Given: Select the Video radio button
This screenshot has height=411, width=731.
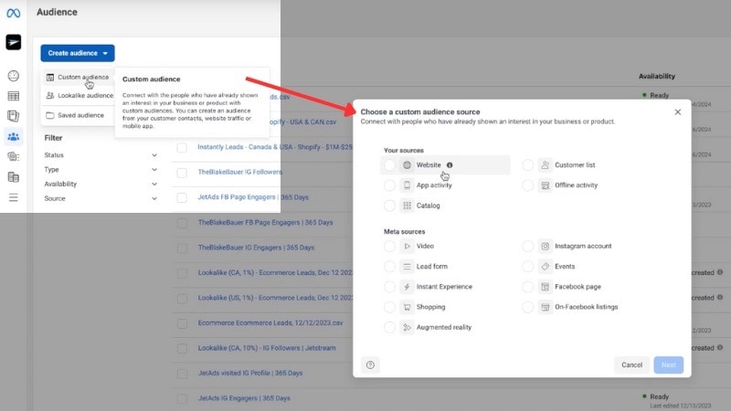Looking at the screenshot, I should pyautogui.click(x=390, y=246).
